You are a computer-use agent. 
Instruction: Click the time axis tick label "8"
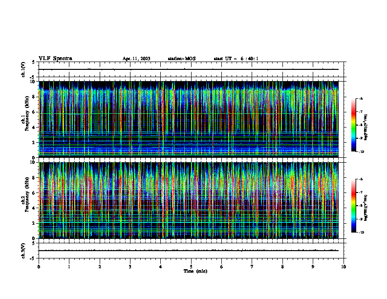(x=282, y=267)
